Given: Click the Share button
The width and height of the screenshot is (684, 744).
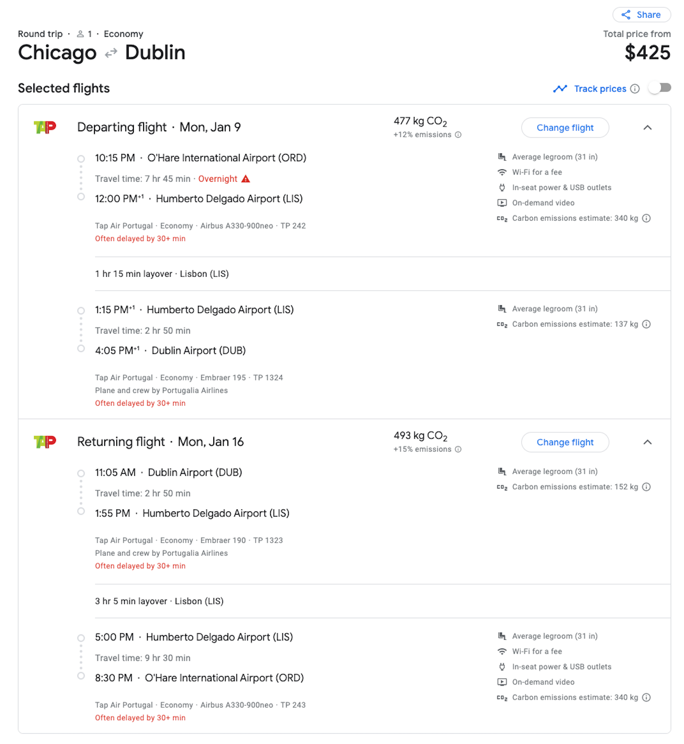Looking at the screenshot, I should click(x=641, y=15).
